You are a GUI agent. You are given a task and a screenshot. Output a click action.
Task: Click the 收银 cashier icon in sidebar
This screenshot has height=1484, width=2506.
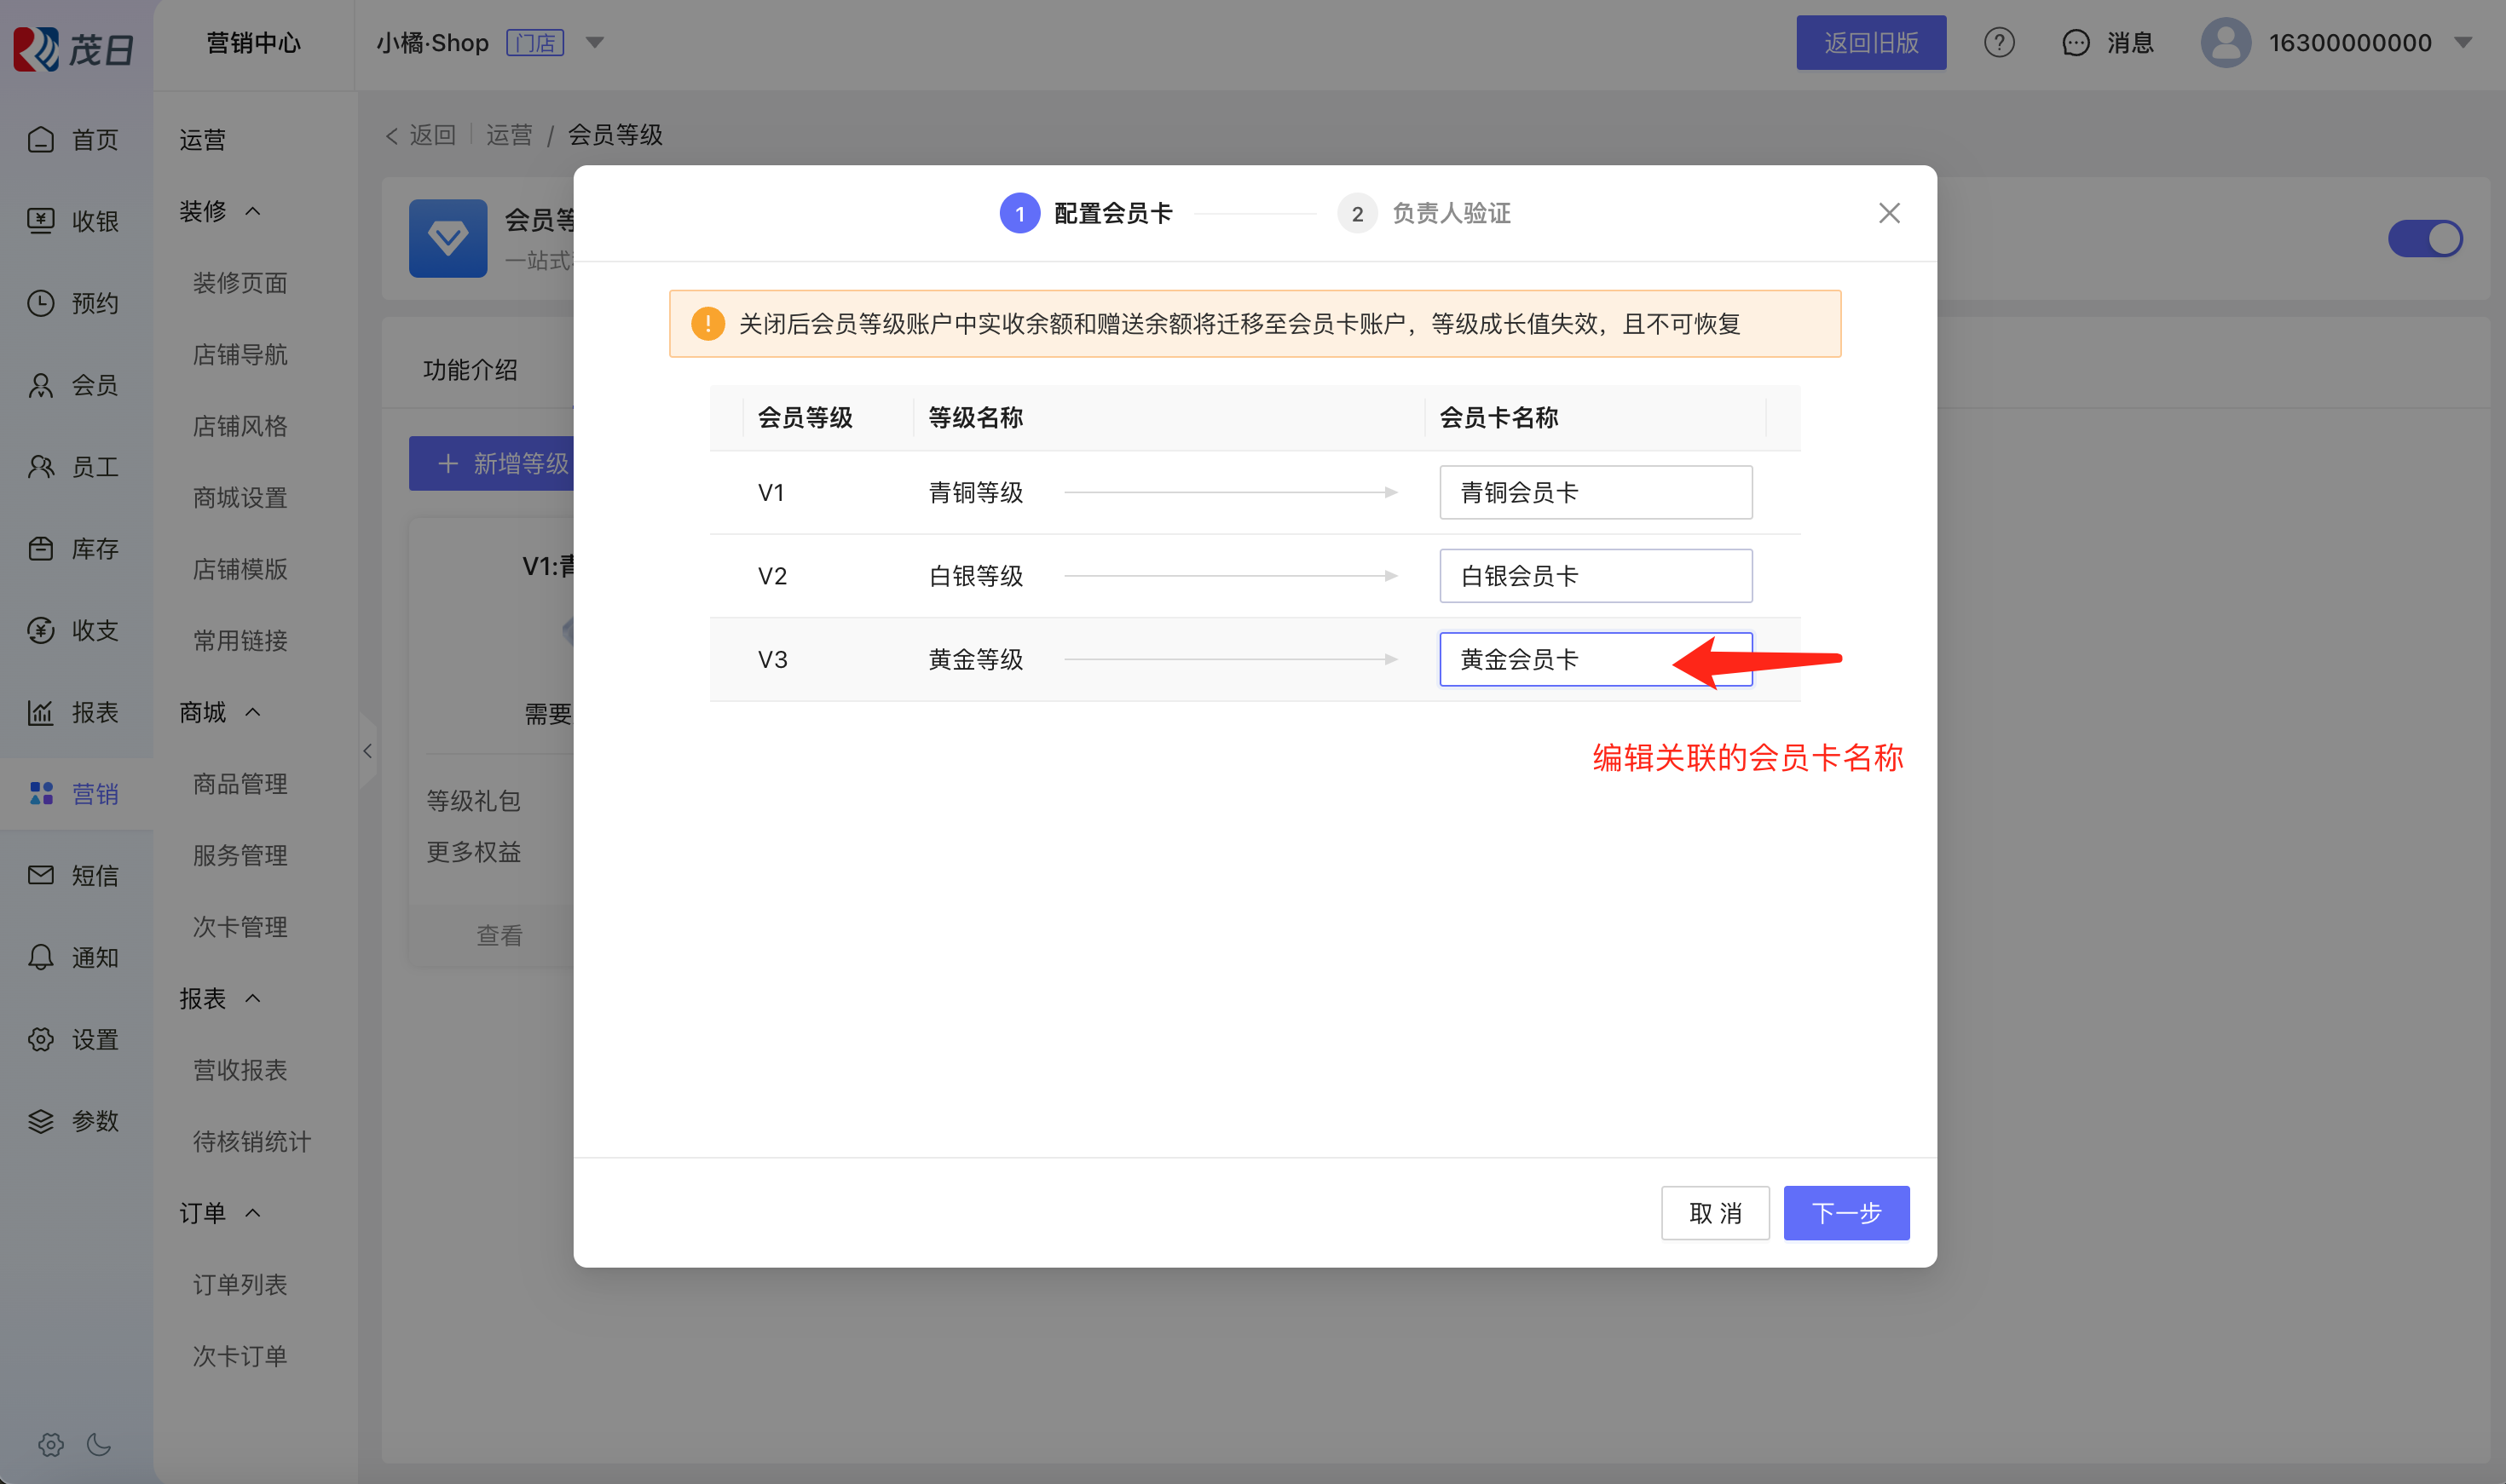tap(41, 221)
